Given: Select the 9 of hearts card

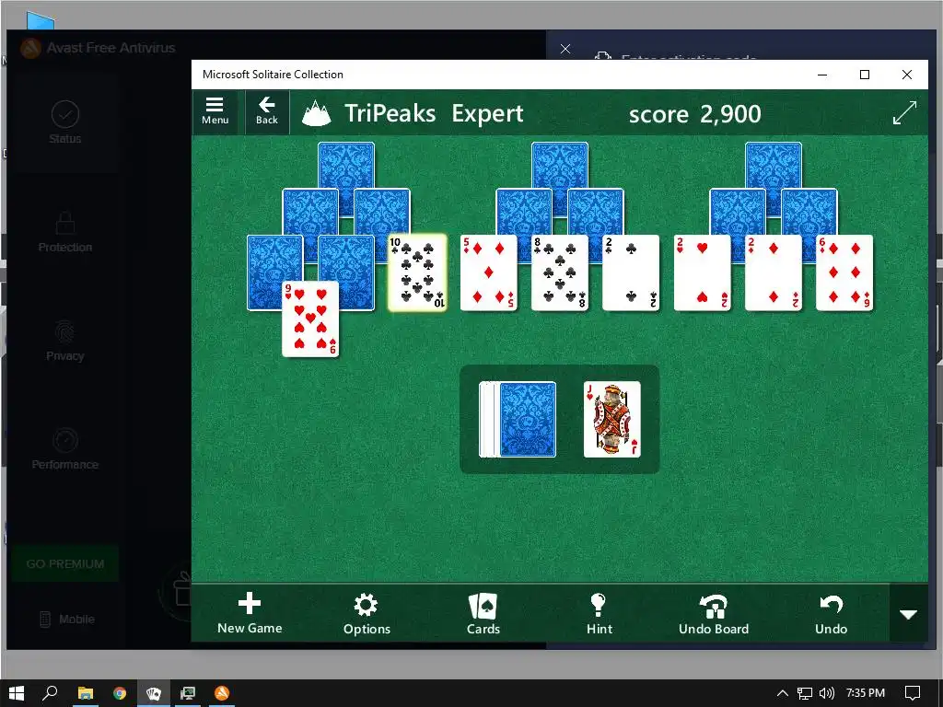Looking at the screenshot, I should coord(310,319).
